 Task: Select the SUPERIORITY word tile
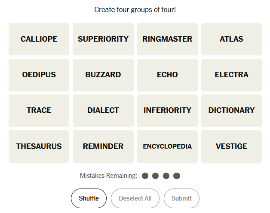(103, 39)
